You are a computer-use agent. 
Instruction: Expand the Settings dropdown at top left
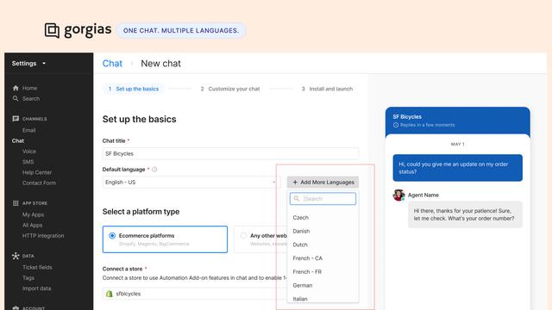click(28, 63)
